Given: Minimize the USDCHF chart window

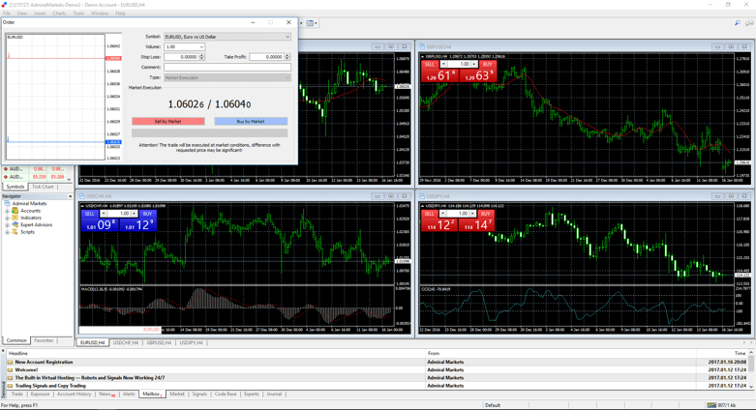Looking at the screenshot, I should tap(378, 196).
